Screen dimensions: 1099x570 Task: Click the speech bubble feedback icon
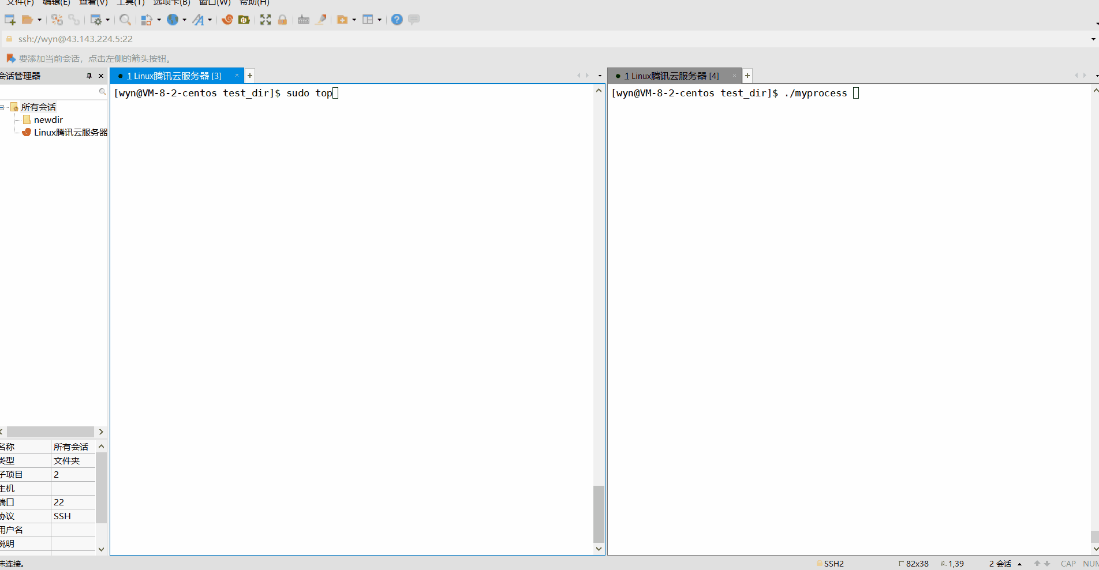[x=414, y=20]
